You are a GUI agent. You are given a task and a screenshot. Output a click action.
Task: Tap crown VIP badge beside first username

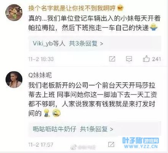[120, 8]
